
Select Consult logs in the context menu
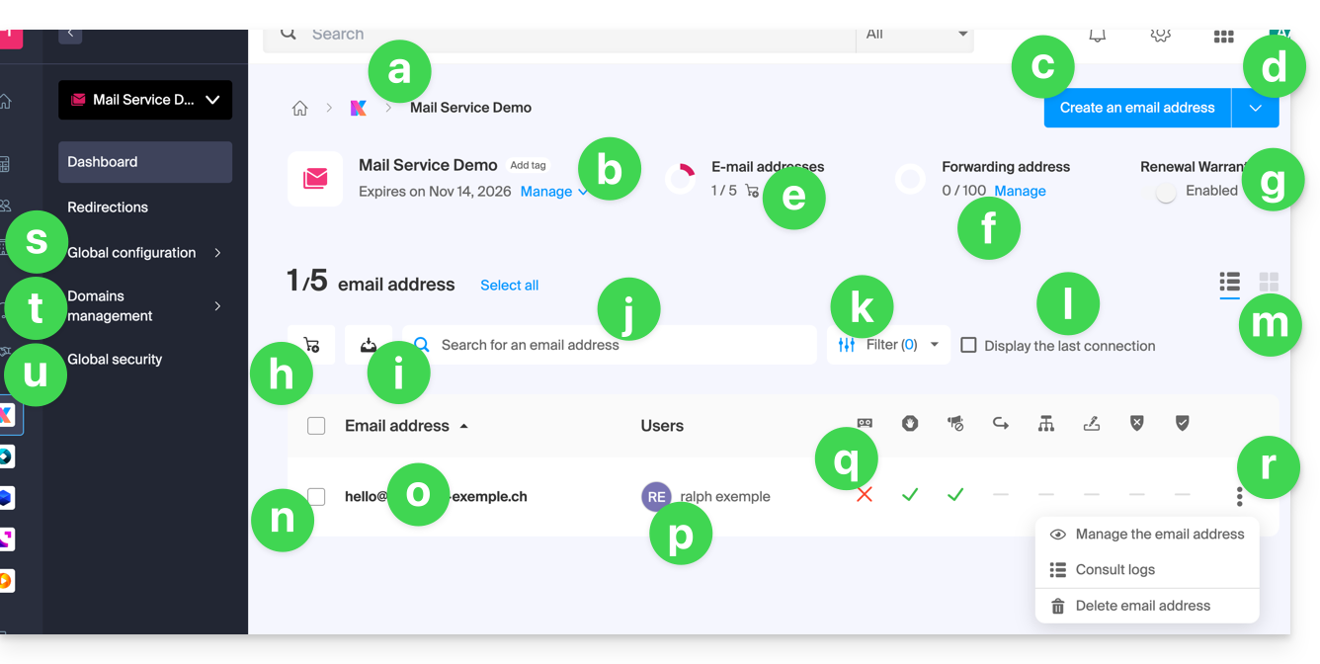pos(1114,570)
